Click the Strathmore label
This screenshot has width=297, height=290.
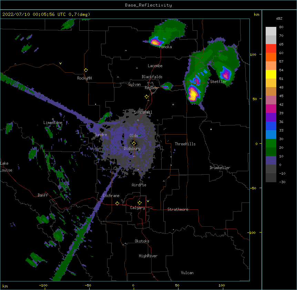pyautogui.click(x=178, y=209)
